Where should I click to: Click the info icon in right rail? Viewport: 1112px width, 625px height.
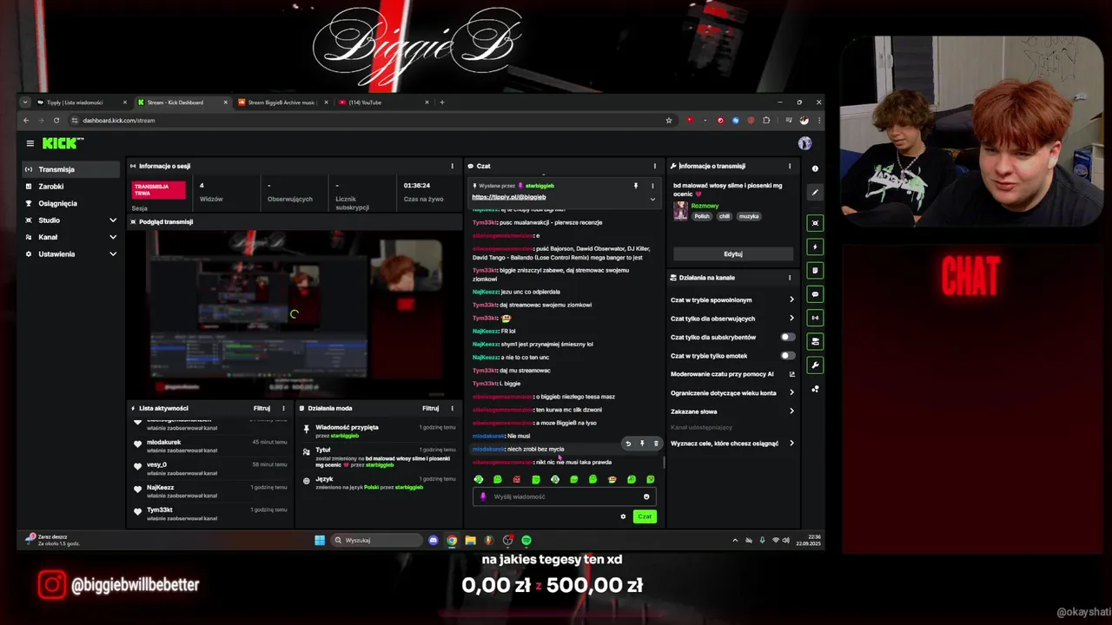(815, 168)
